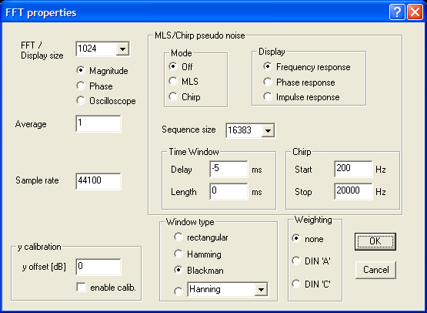Focus the Sample rate input field
Screen dimensions: 427x313
pos(98,181)
